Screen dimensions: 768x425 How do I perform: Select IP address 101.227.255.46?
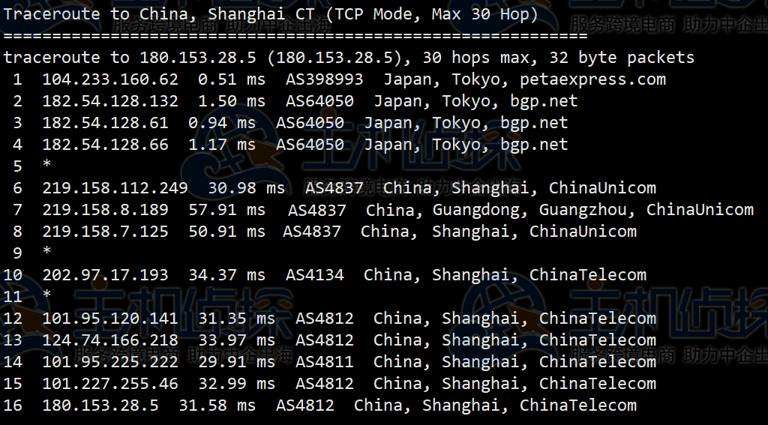pos(110,383)
